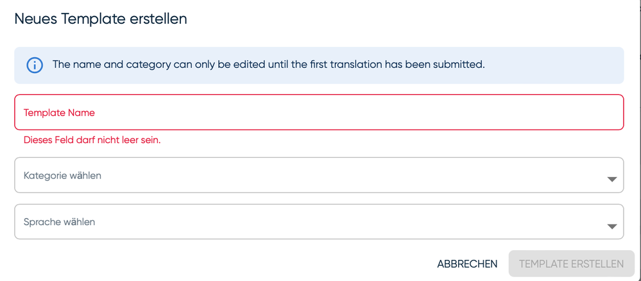Click the greyed-out create template button
This screenshot has width=641, height=281.
(571, 264)
